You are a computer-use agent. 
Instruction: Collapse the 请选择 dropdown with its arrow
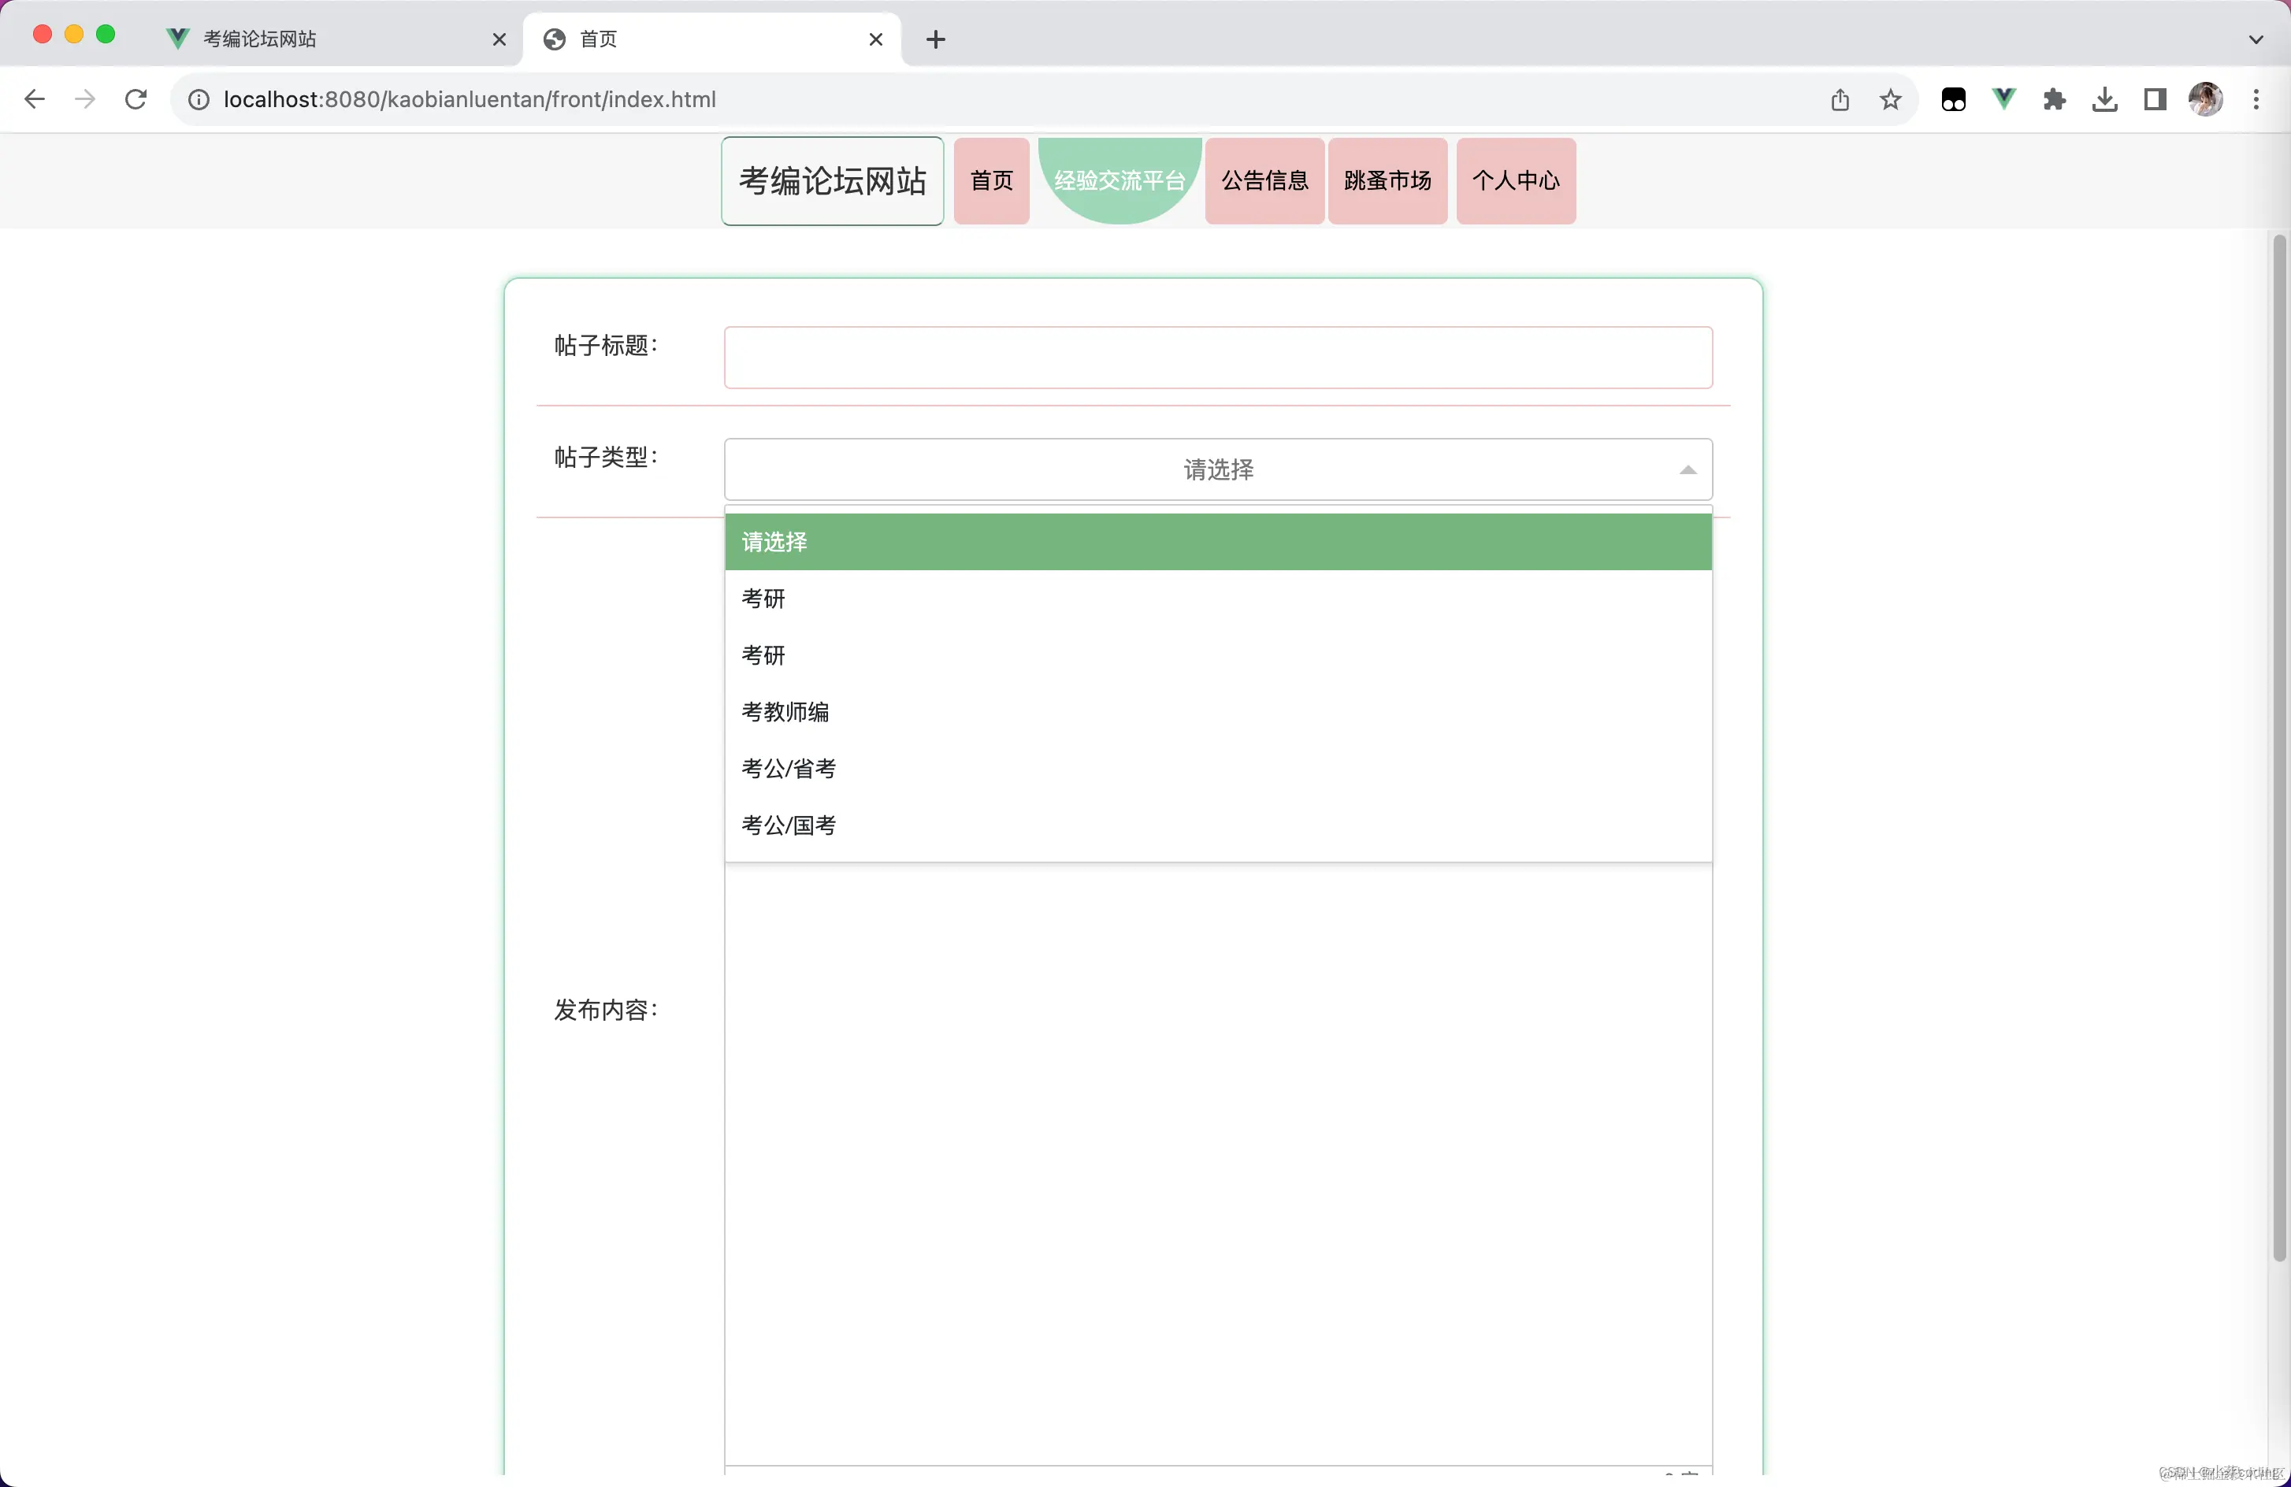[1688, 469]
